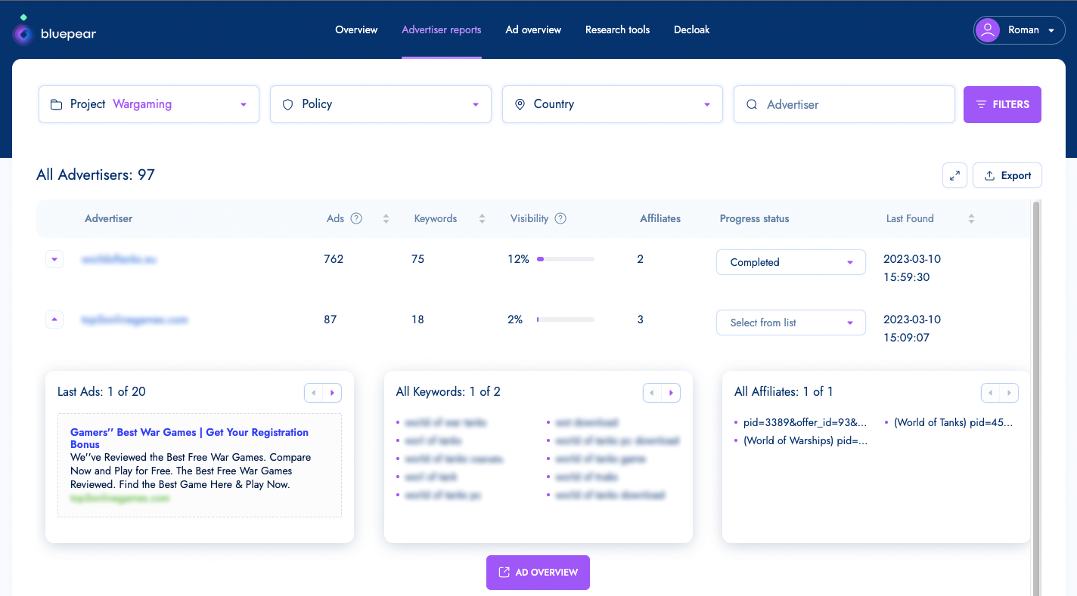Open the Completed progress status dropdown
The image size is (1077, 596).
point(790,262)
